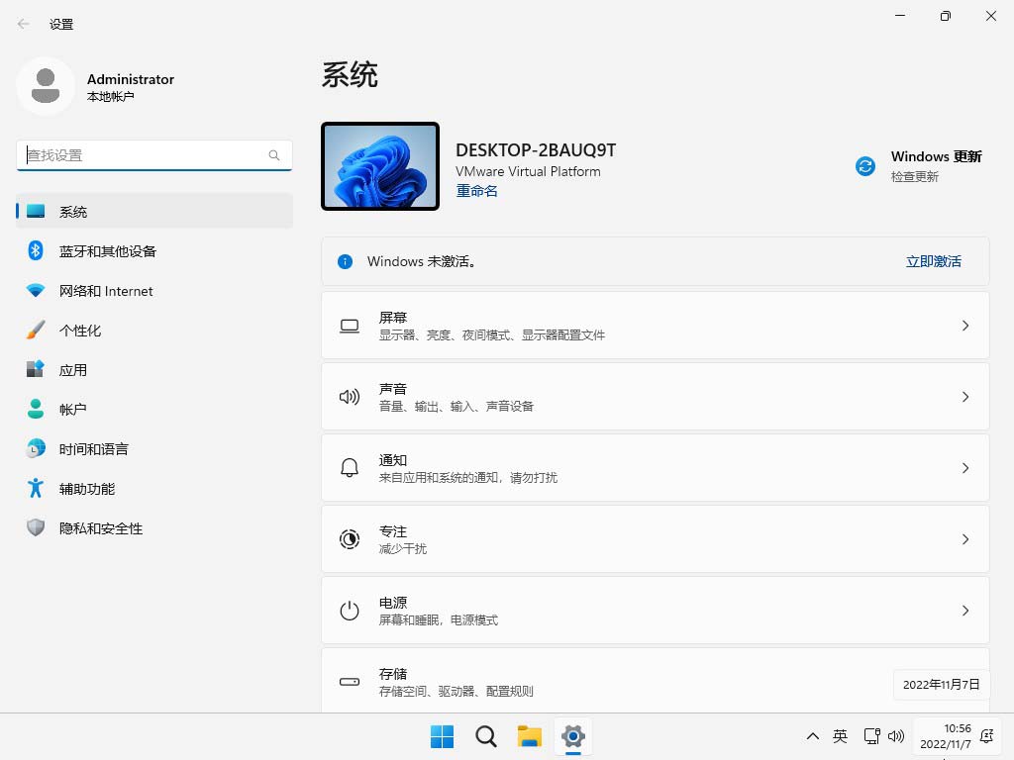This screenshot has height=760, width=1014.
Task: Expand the Sound settings chevron
Action: 965,397
